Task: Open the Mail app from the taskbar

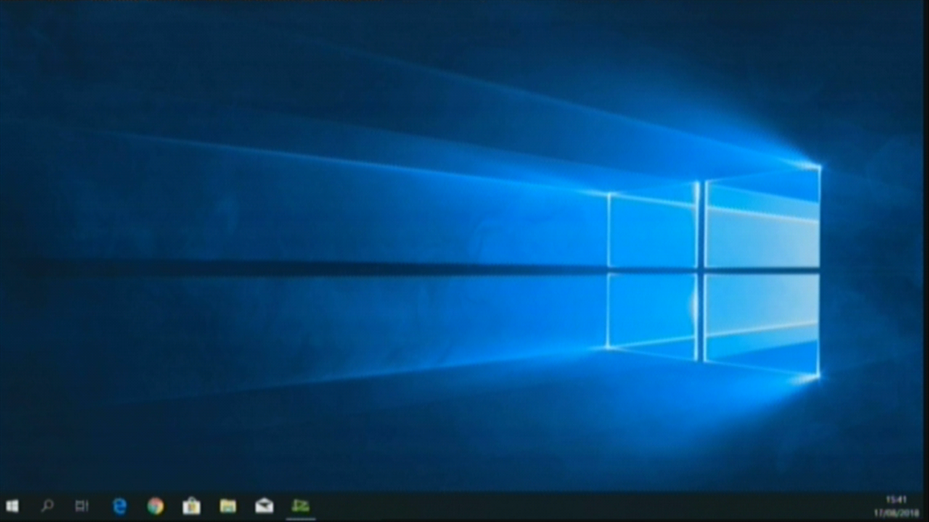Action: [264, 506]
